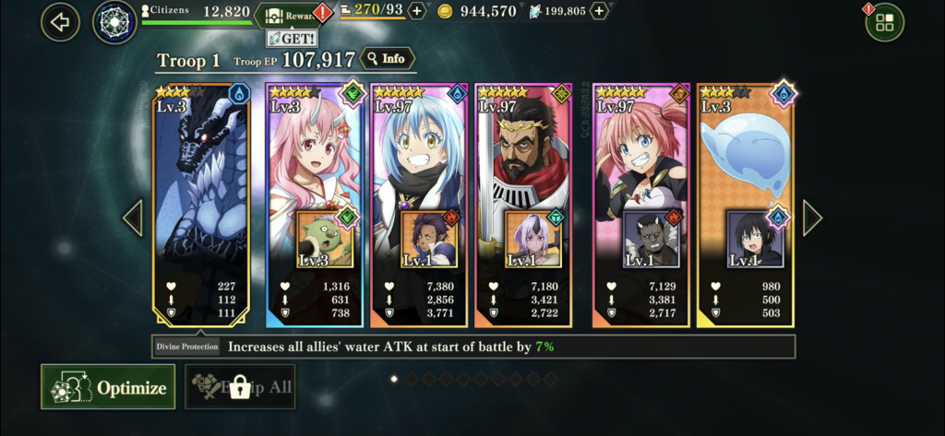
Task: Click the green Citizens progress bar
Action: (x=197, y=23)
